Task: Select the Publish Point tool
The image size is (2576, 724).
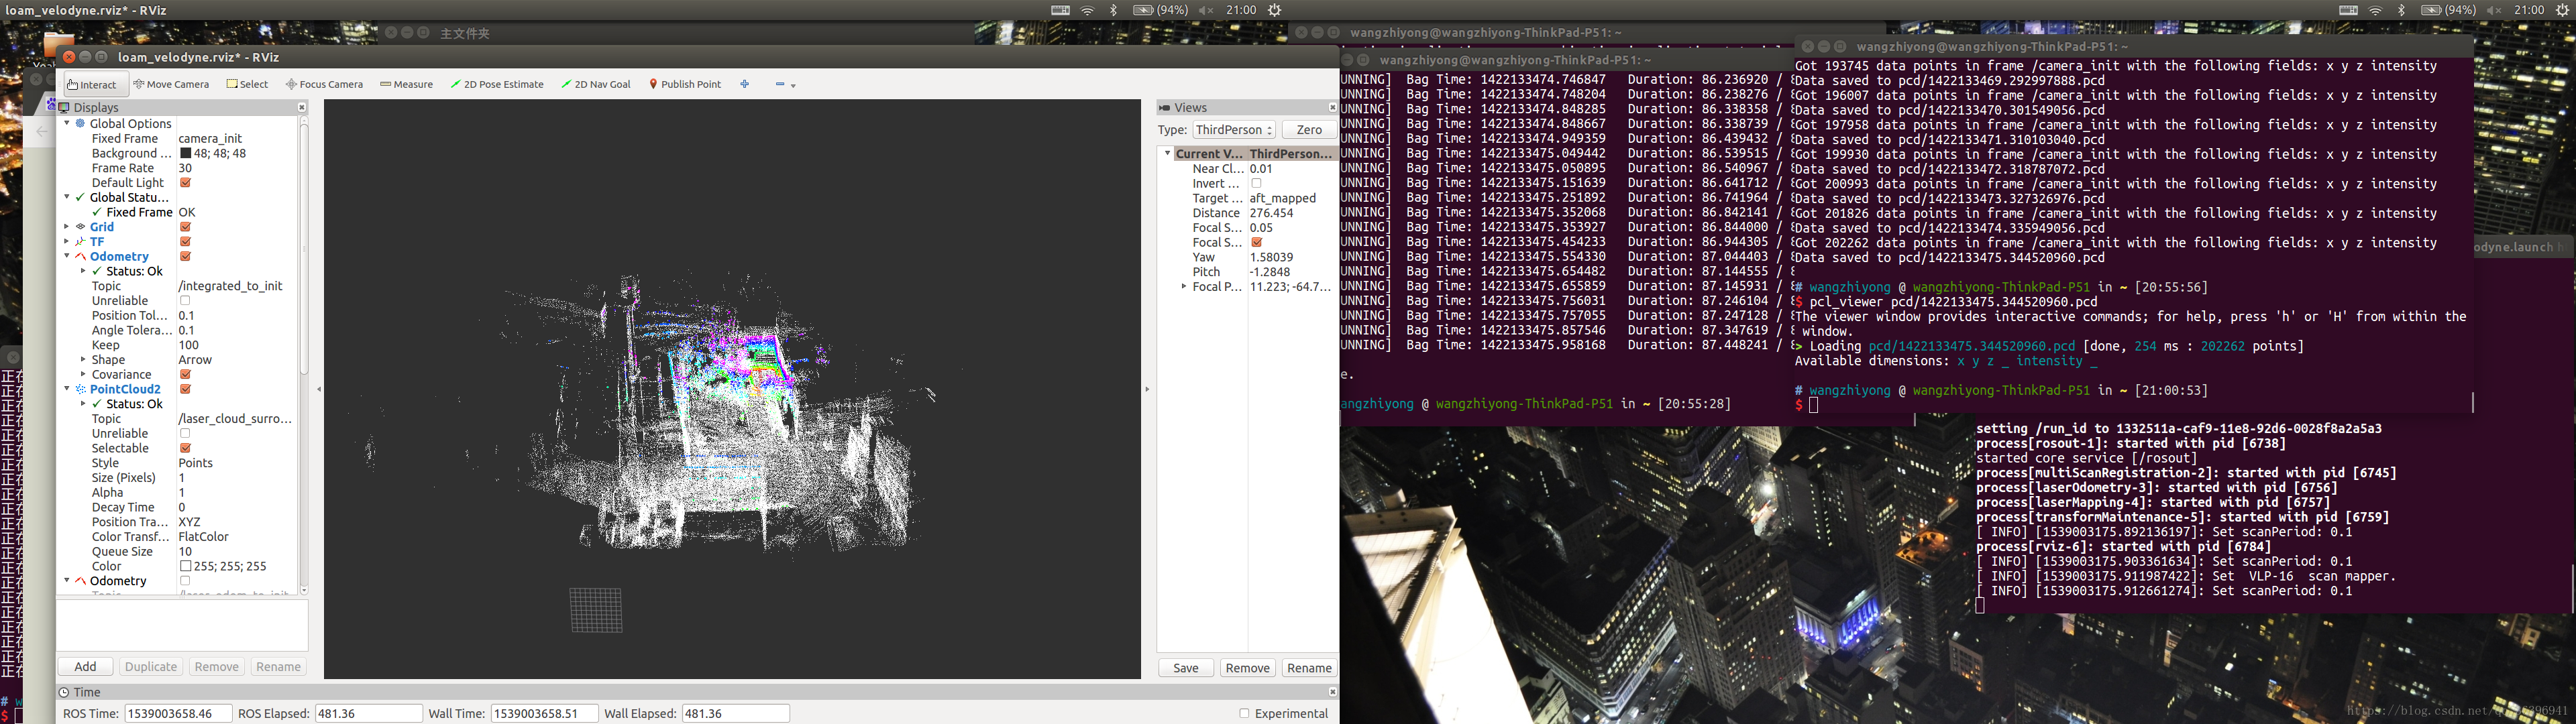Action: coord(685,84)
